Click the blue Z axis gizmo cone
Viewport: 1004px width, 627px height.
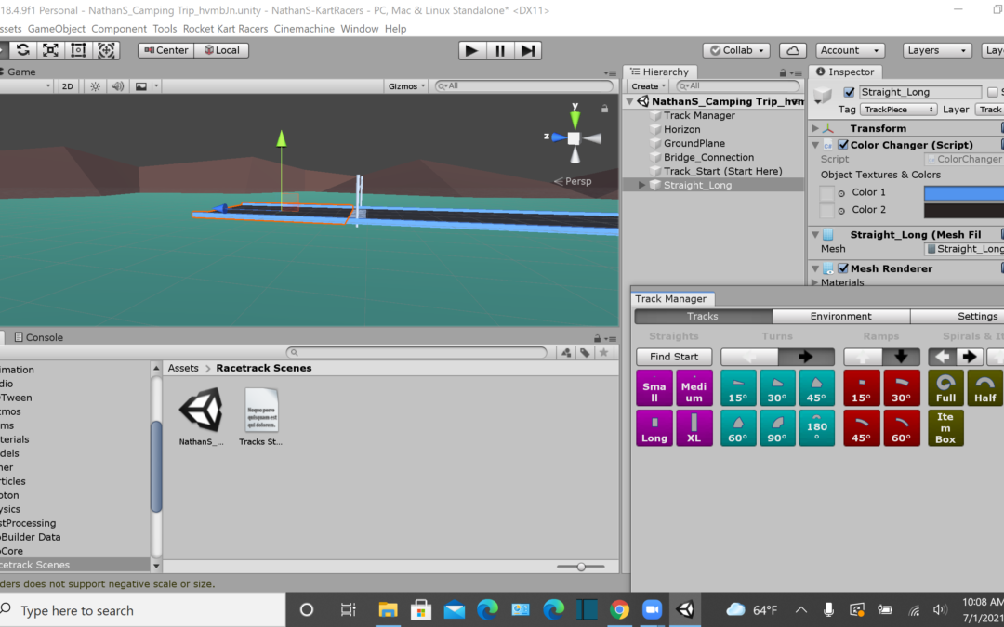[559, 137]
